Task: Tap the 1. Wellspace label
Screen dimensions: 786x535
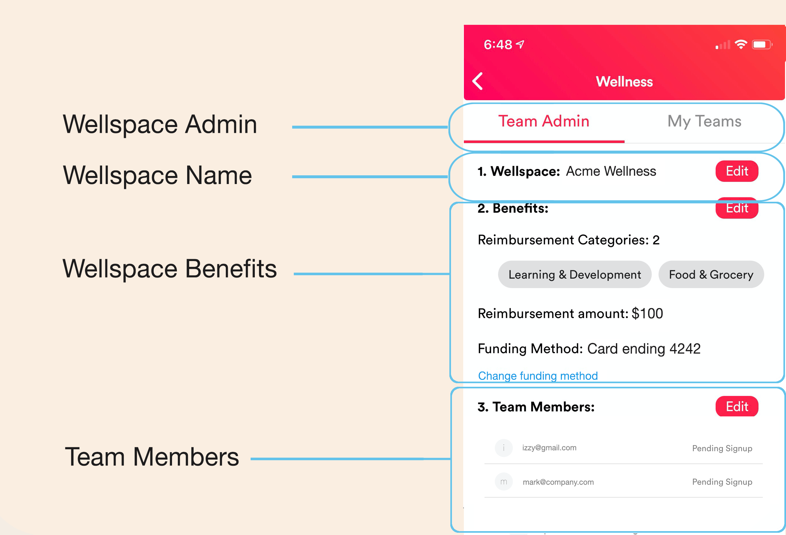Action: coord(519,171)
